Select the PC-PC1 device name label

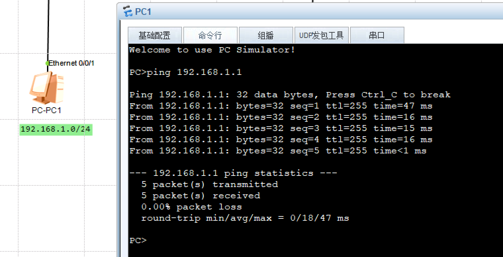coord(47,110)
